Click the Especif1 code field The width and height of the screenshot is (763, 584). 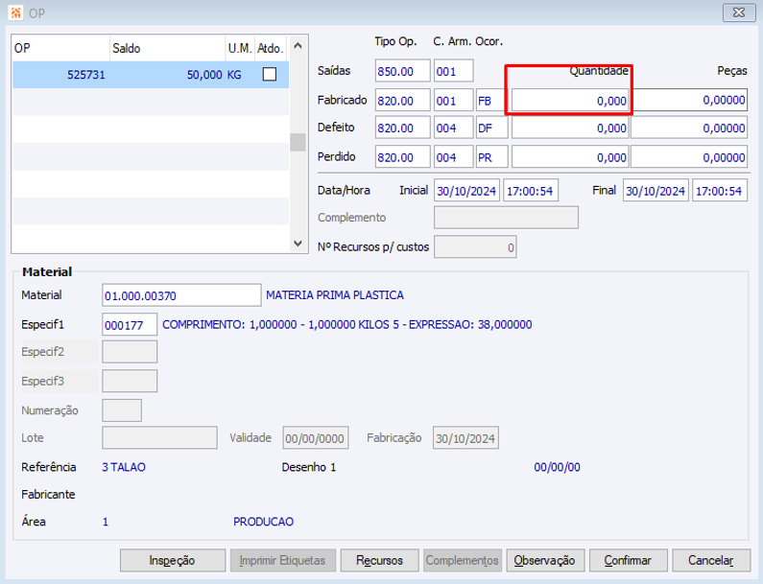point(130,324)
